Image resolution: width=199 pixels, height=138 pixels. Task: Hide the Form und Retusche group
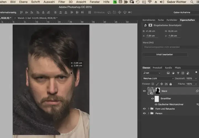[x=144, y=109]
